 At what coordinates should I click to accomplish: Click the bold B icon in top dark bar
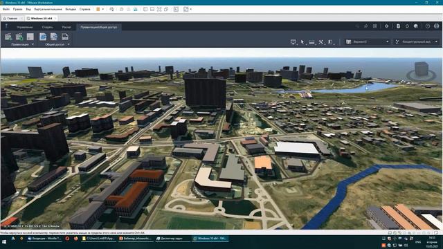click(398, 26)
